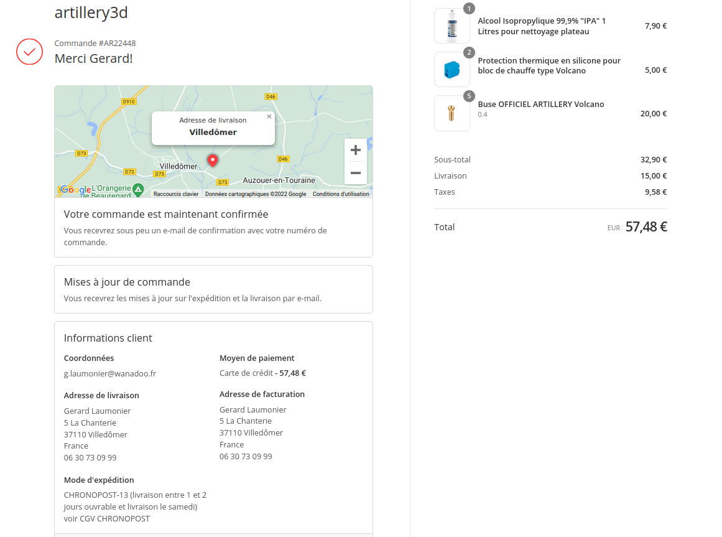Click the red order confirmed checkmark icon
722x537 pixels.
(29, 52)
